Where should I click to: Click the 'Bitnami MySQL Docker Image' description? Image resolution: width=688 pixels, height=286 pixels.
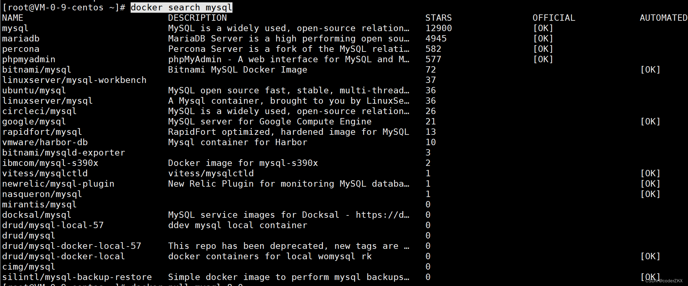pos(237,70)
